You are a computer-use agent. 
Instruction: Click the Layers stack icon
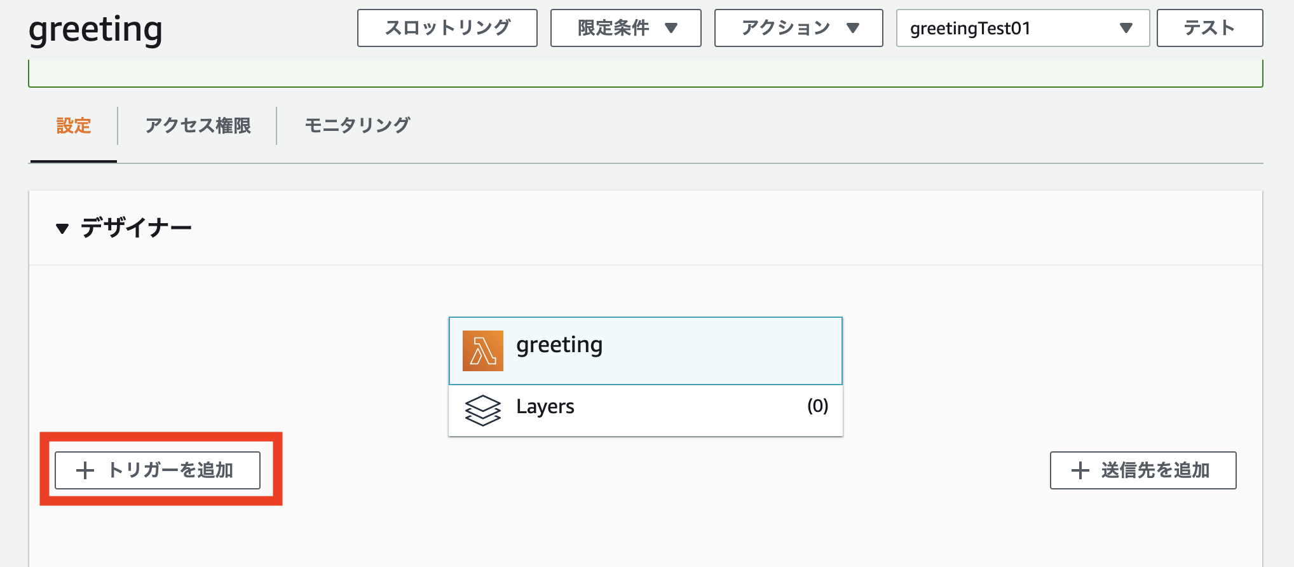coord(483,410)
